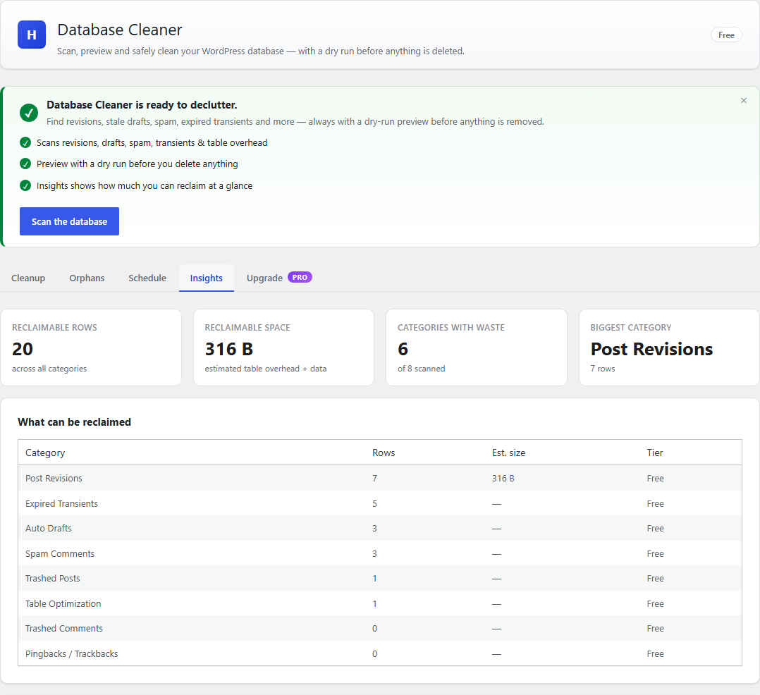Click the Reclaimable Space value 316 B
This screenshot has width=760, height=695.
click(x=228, y=349)
